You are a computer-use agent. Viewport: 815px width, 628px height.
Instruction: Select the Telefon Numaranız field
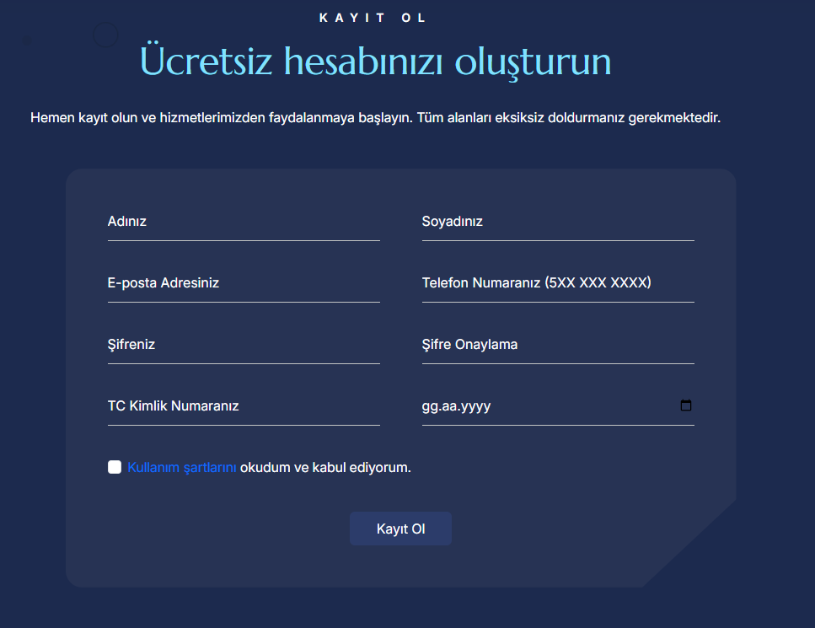pyautogui.click(x=558, y=283)
